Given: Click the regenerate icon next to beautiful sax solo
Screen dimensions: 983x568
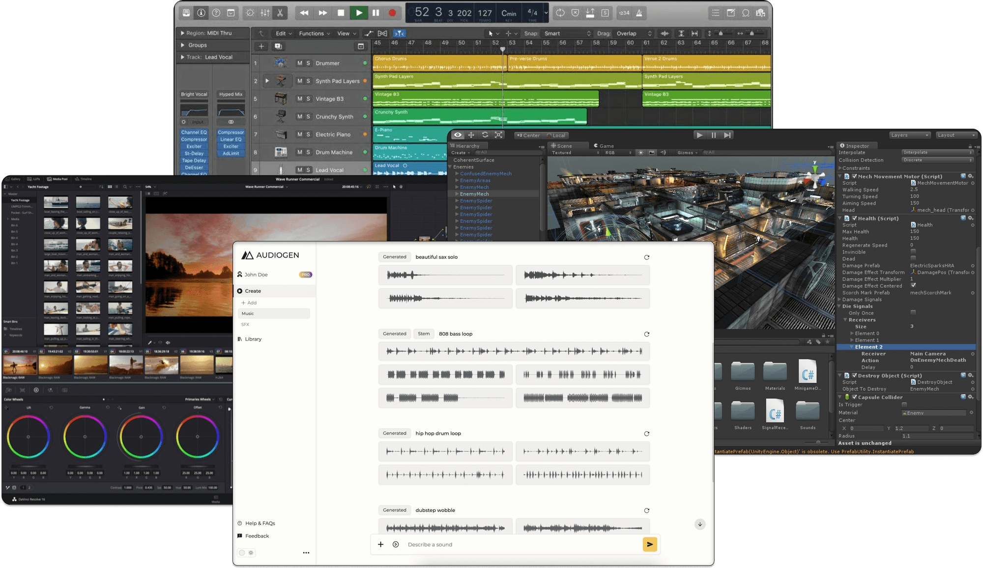Looking at the screenshot, I should pos(647,257).
